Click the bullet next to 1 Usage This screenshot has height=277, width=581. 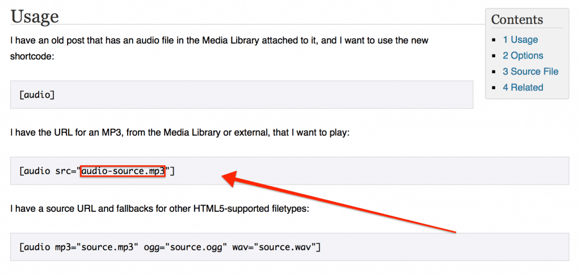pyautogui.click(x=494, y=40)
